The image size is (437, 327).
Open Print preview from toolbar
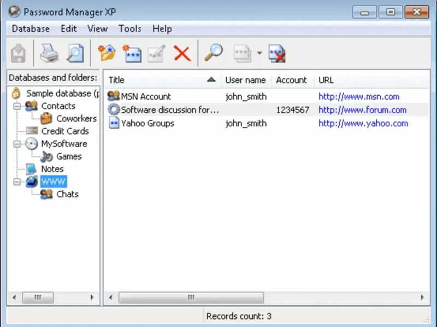point(75,53)
